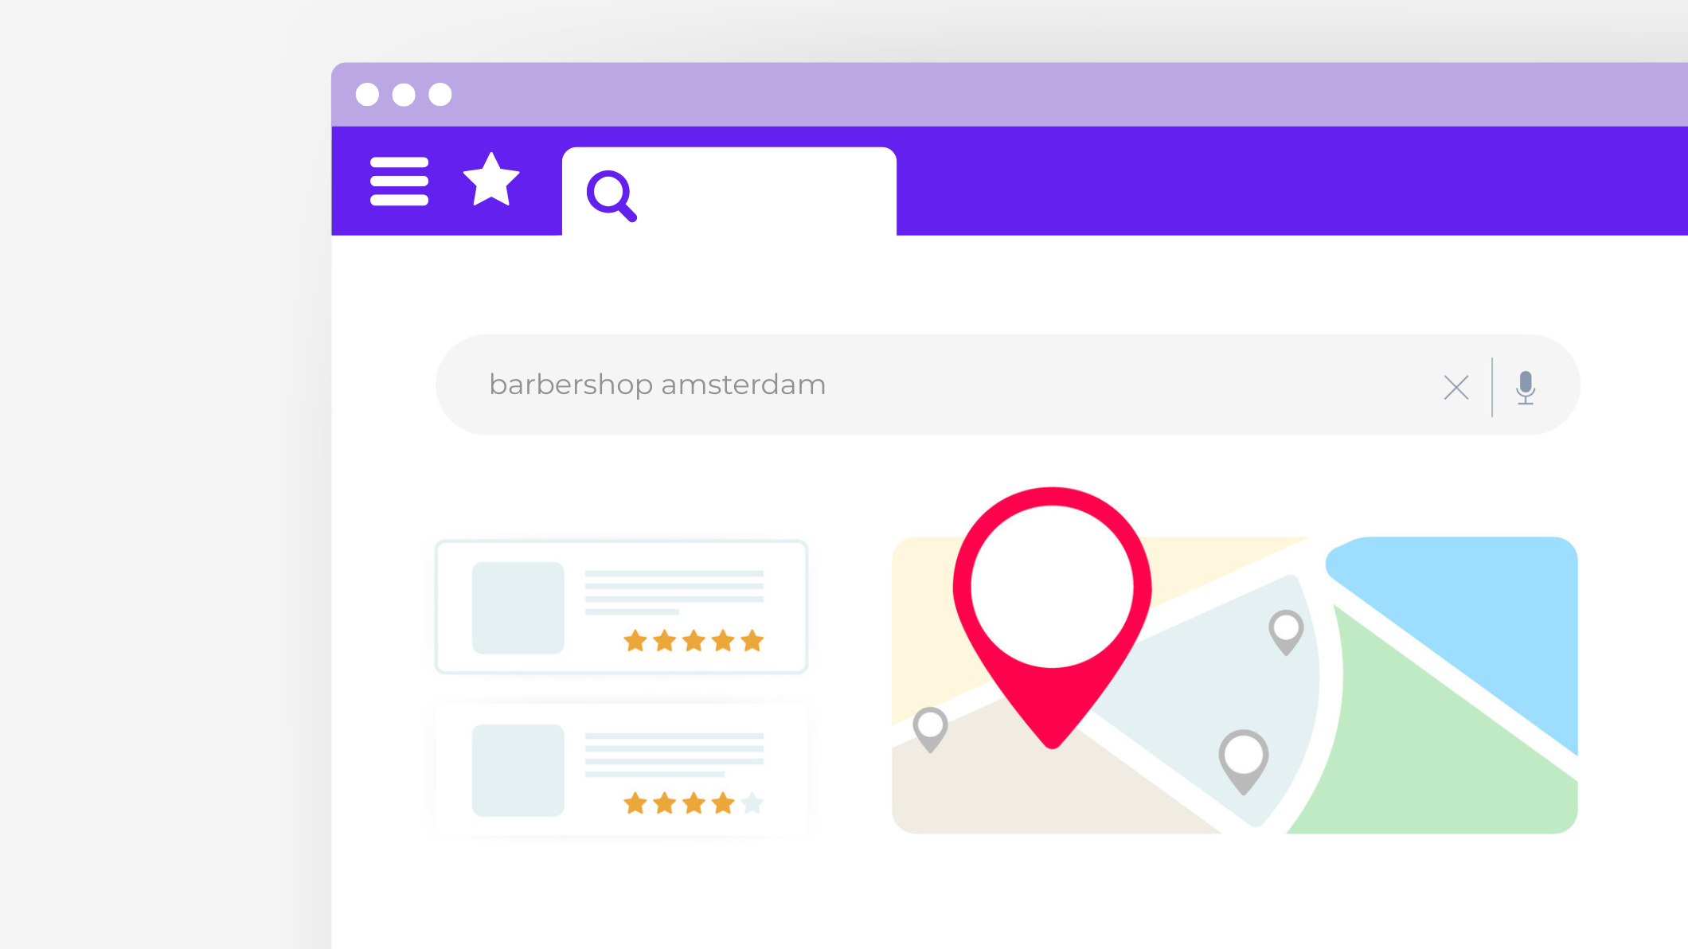Click the empty fifth star on second result
The height and width of the screenshot is (949, 1688).
(x=752, y=803)
